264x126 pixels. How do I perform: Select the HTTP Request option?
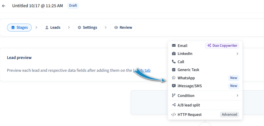coord(205,115)
